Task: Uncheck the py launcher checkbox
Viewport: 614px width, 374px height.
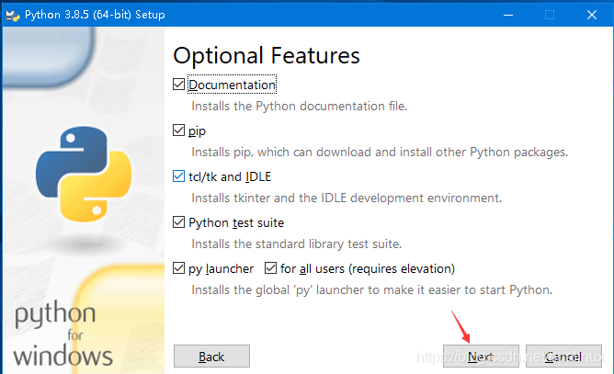Action: pyautogui.click(x=178, y=268)
